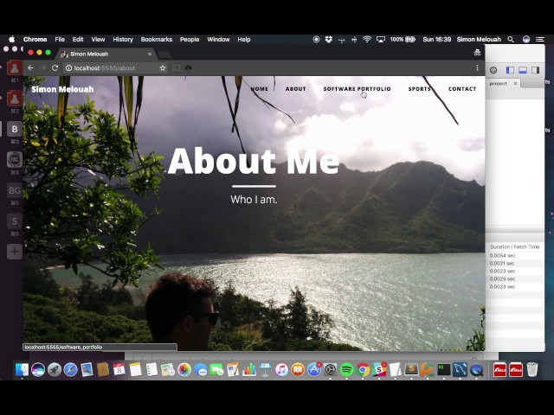Image resolution: width=554 pixels, height=415 pixels.
Task: Open the Apple menu
Action: pyautogui.click(x=12, y=39)
